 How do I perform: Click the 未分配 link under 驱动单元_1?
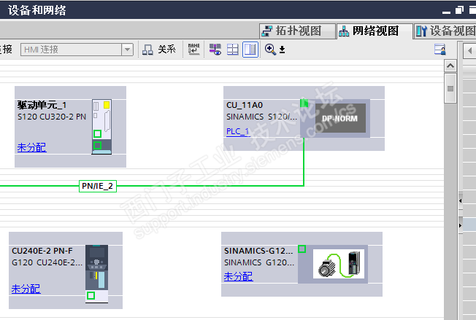coord(32,147)
